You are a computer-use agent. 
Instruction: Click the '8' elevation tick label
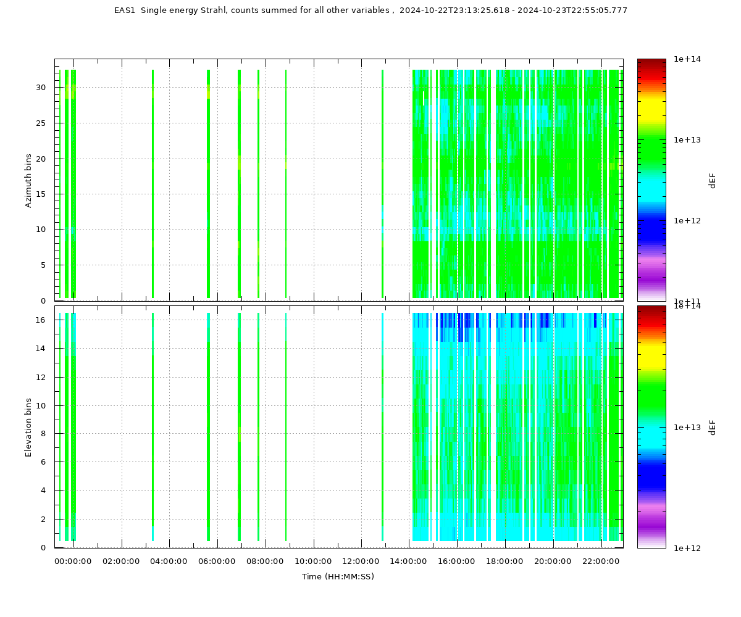43,434
